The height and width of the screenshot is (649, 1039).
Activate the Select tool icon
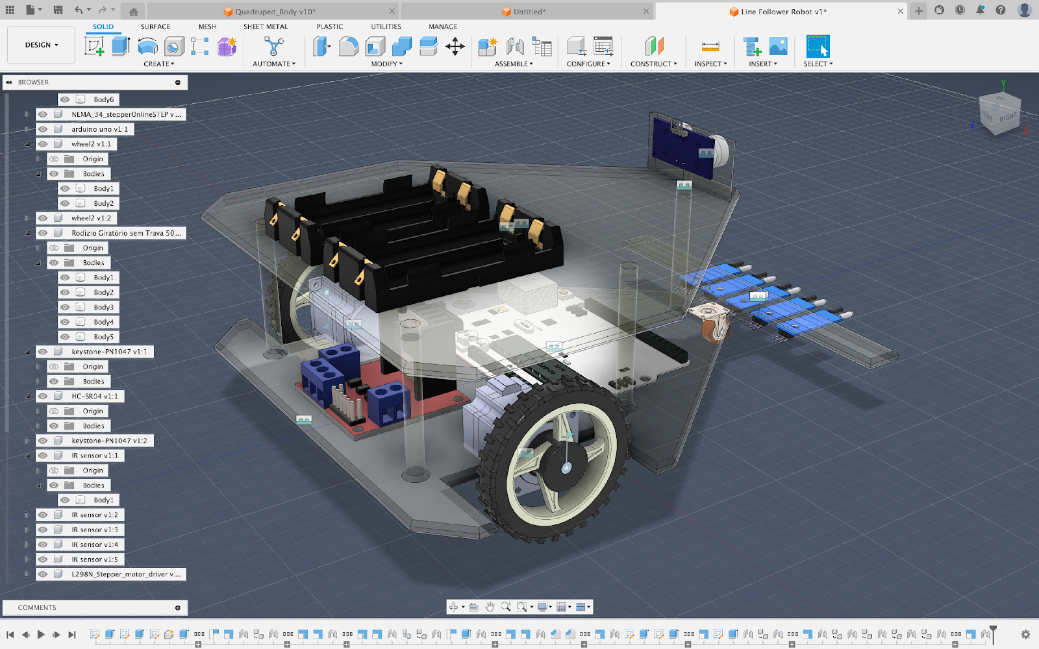(x=818, y=47)
